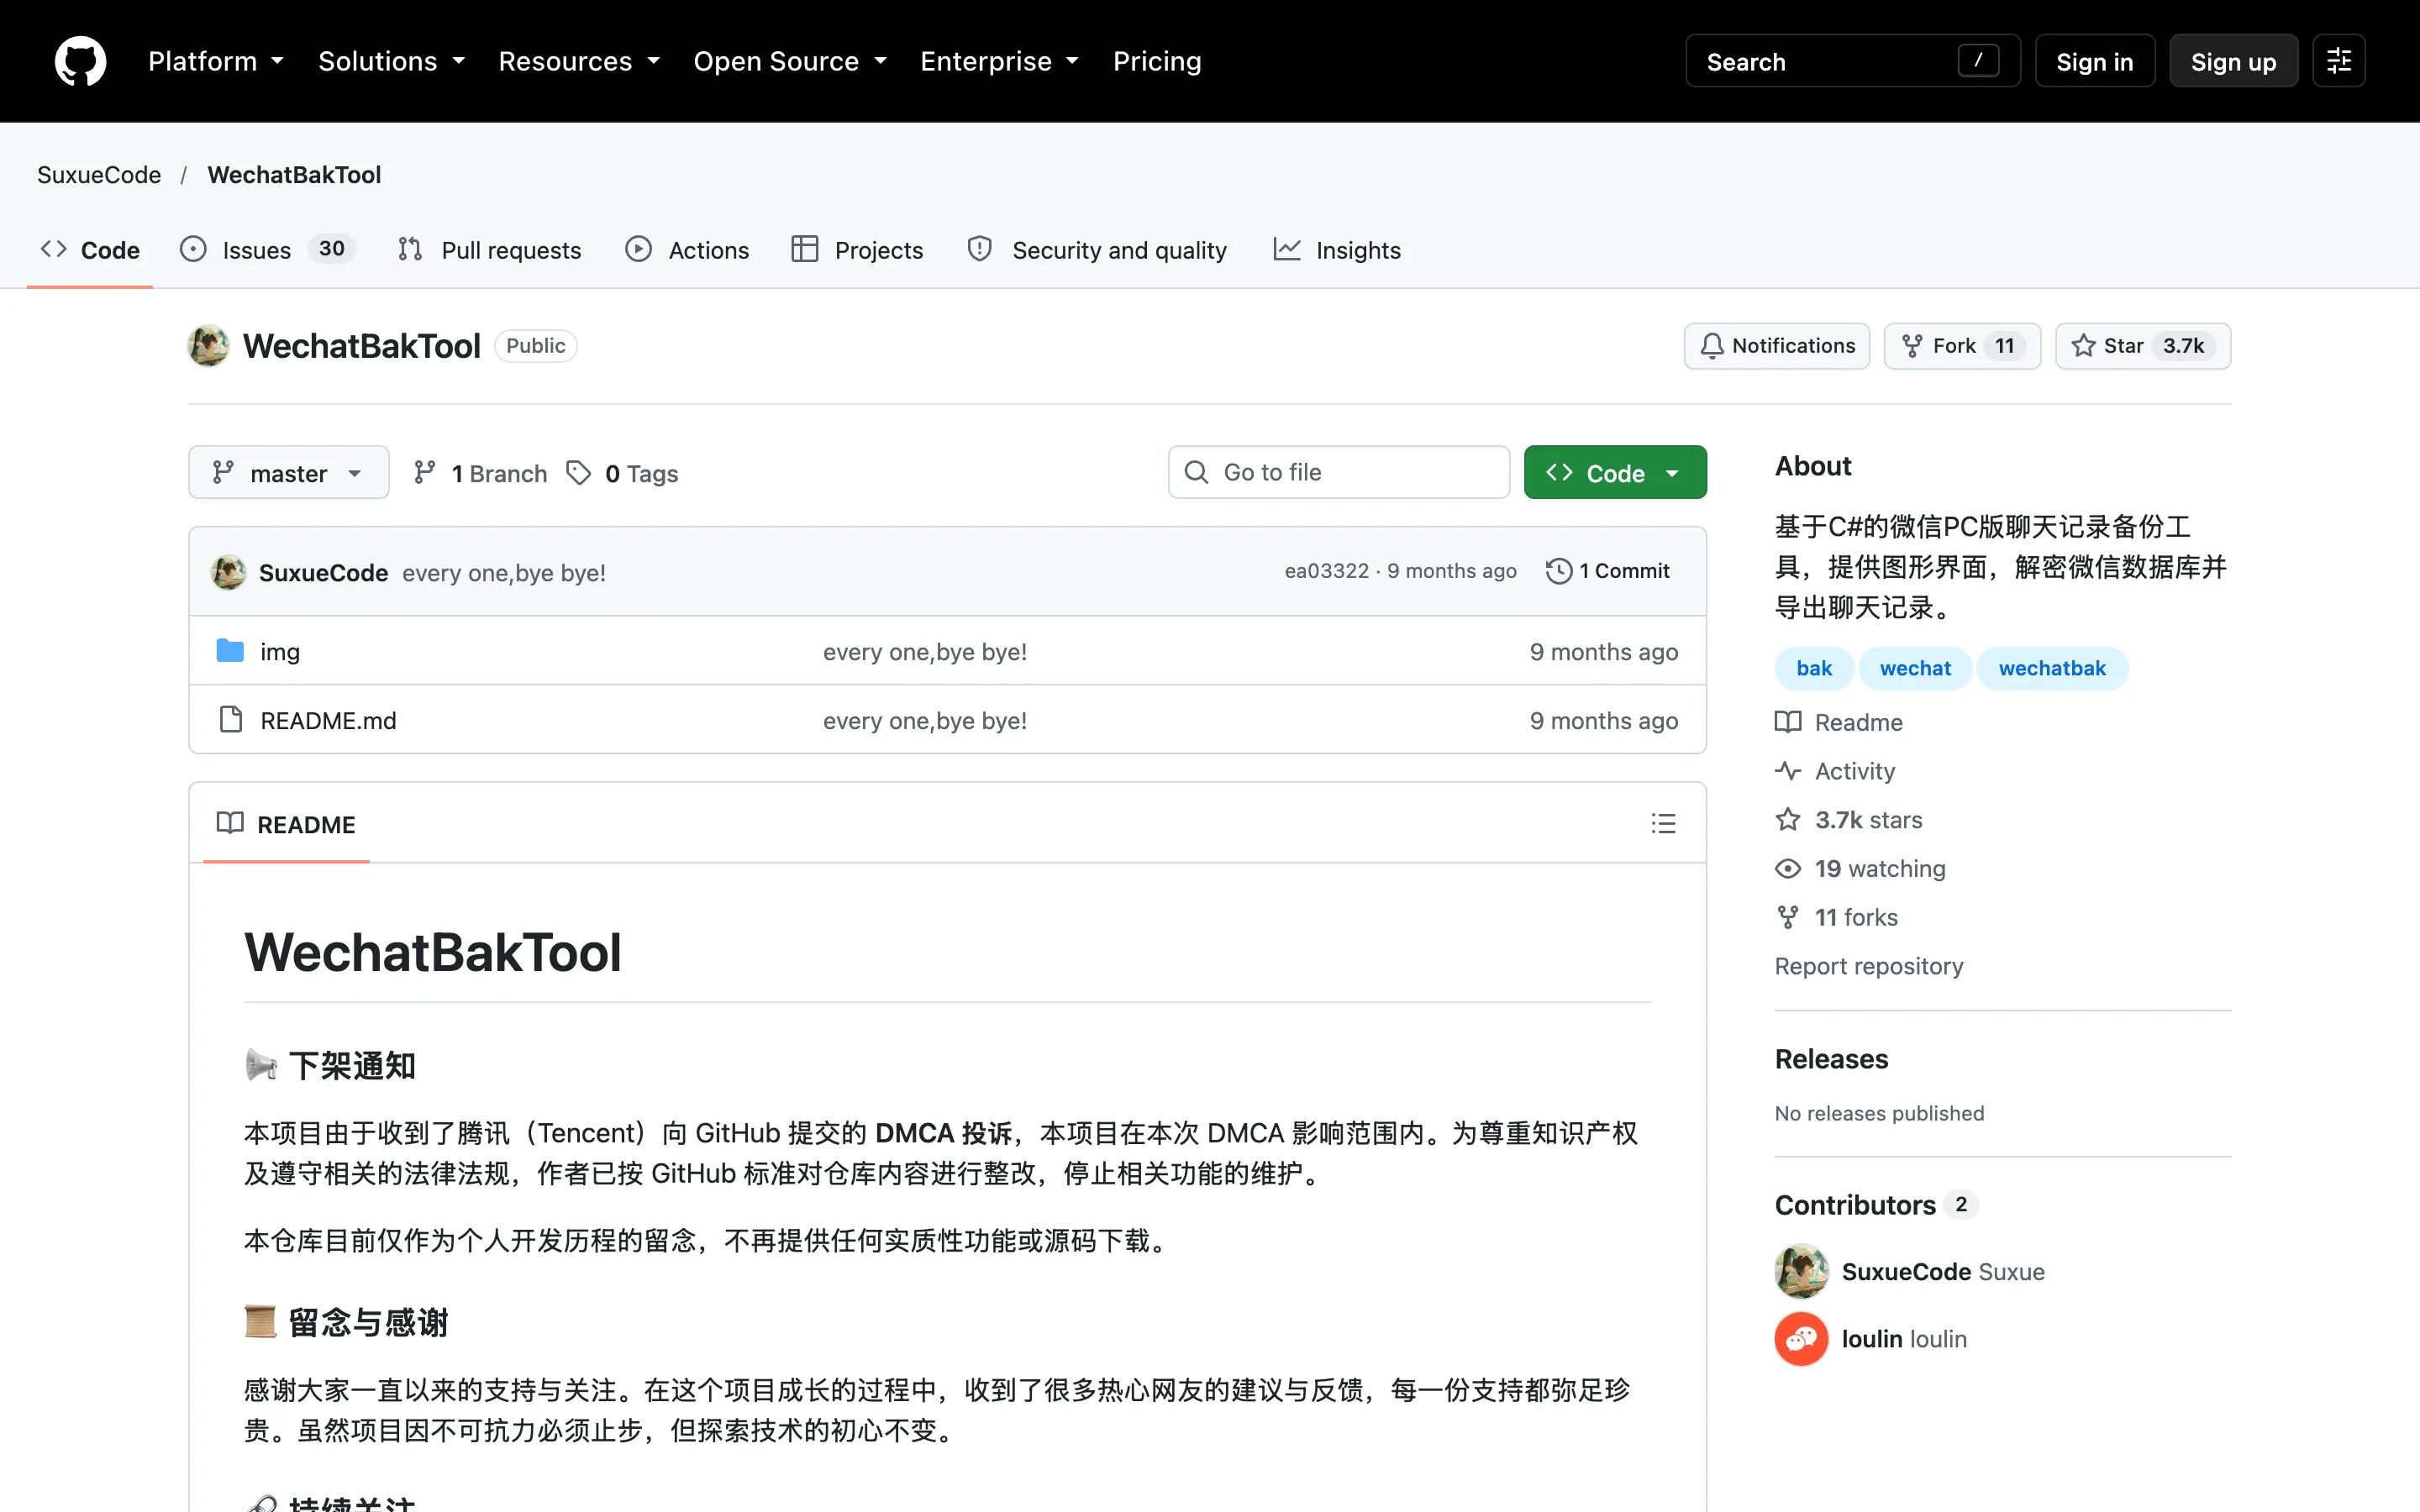Open the README outline icon

tap(1663, 823)
